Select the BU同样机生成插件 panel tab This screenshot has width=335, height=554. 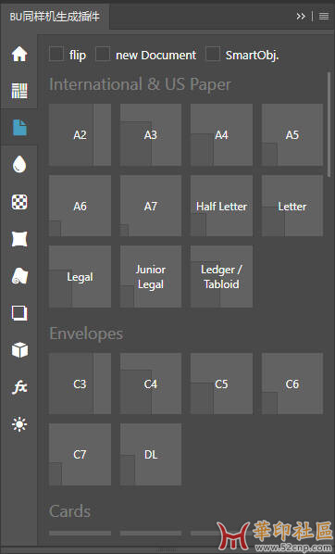point(55,17)
